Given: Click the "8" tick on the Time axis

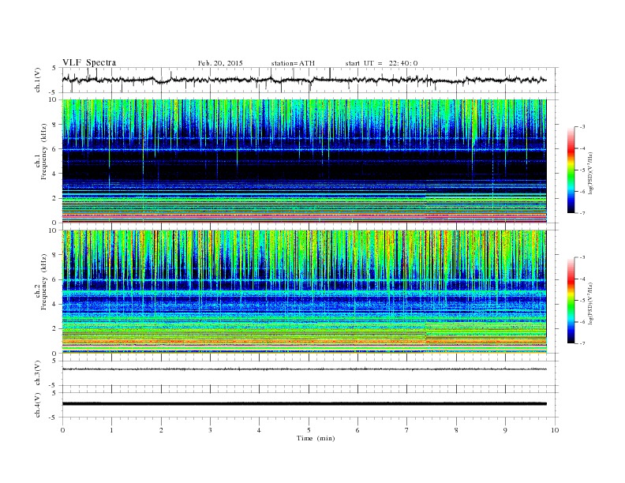Looking at the screenshot, I should (456, 430).
